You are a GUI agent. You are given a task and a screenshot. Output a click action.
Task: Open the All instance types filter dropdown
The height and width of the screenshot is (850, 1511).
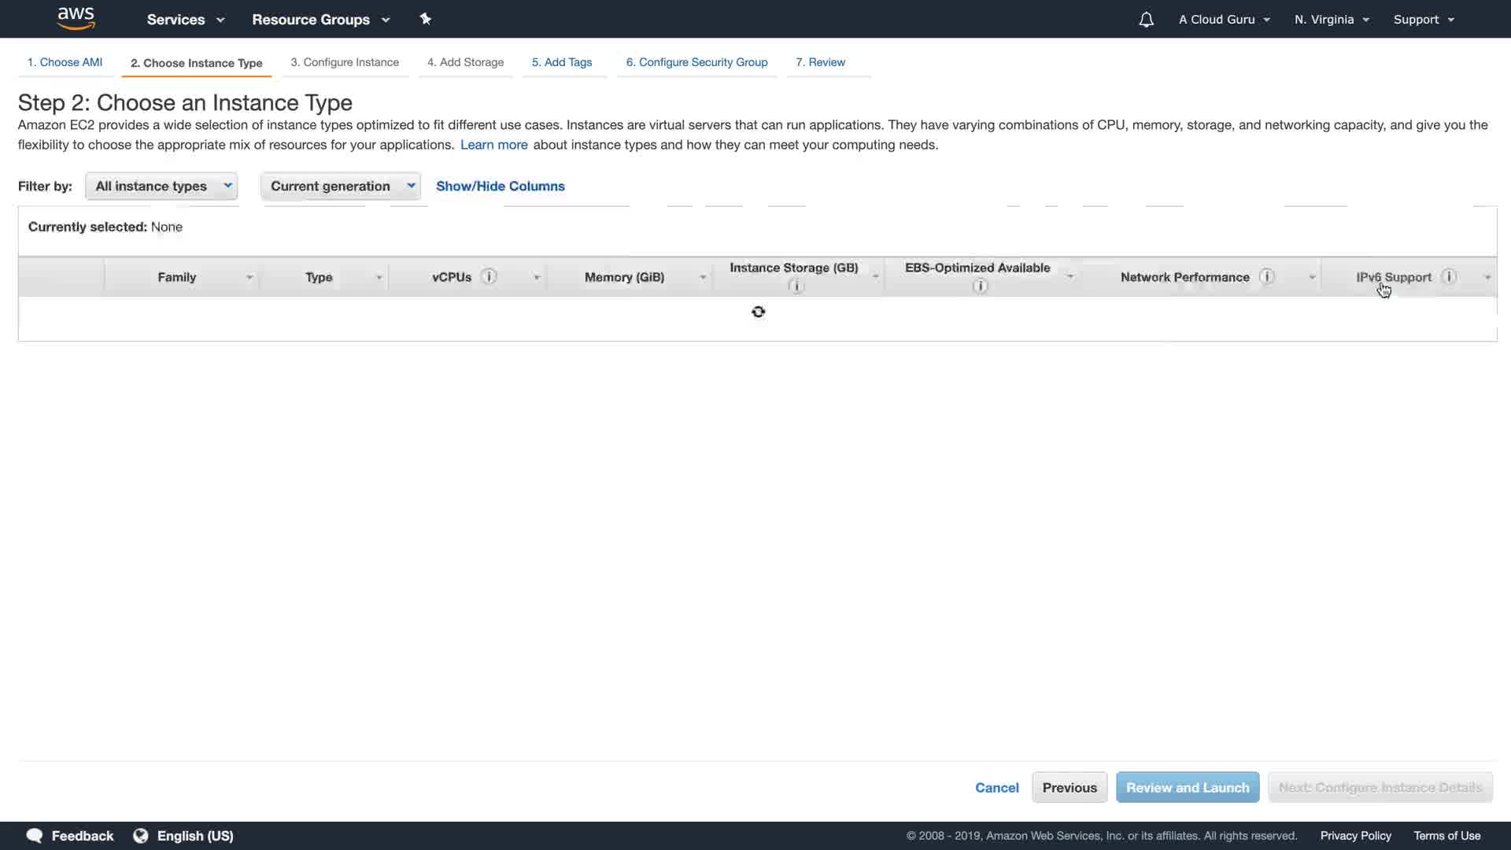pos(161,186)
